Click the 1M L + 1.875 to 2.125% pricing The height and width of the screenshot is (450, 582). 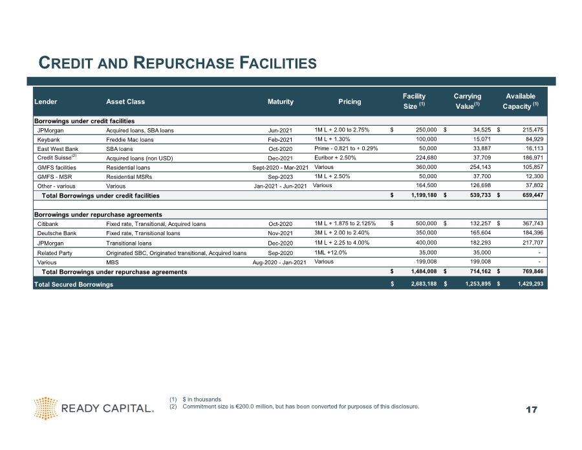point(345,223)
